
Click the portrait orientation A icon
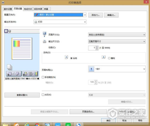[66, 57]
